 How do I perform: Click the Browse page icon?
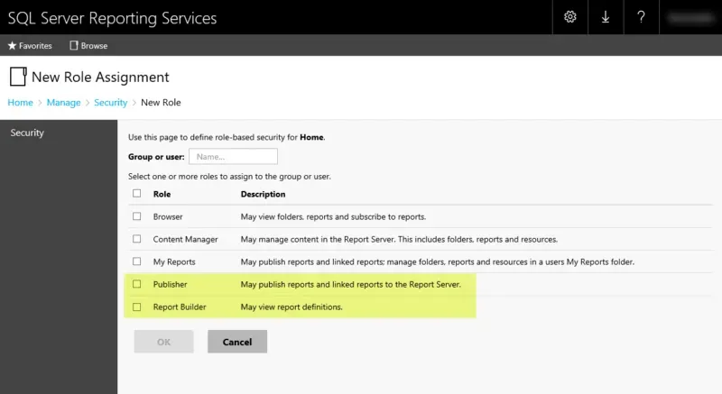click(x=74, y=46)
